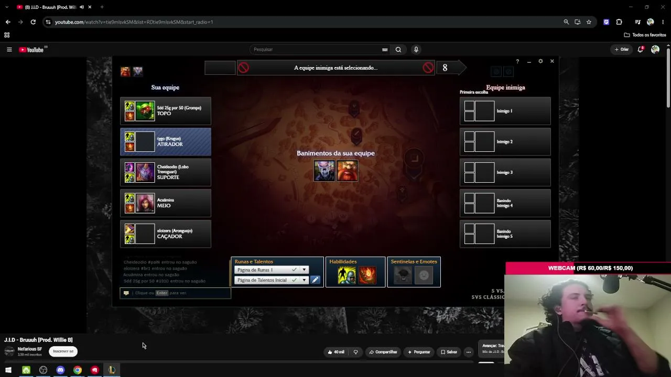Select the Acuâmina MEIO player row
The width and height of the screenshot is (671, 377).
pos(166,203)
